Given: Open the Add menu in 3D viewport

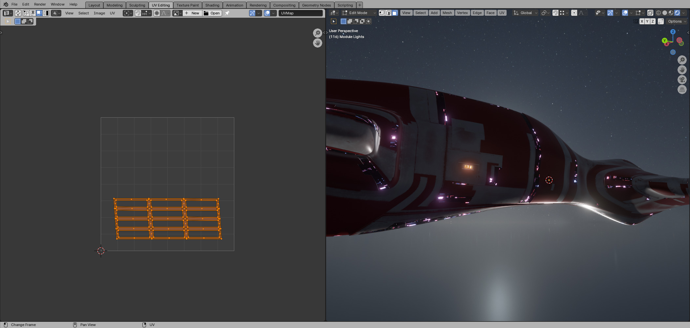Looking at the screenshot, I should (434, 13).
